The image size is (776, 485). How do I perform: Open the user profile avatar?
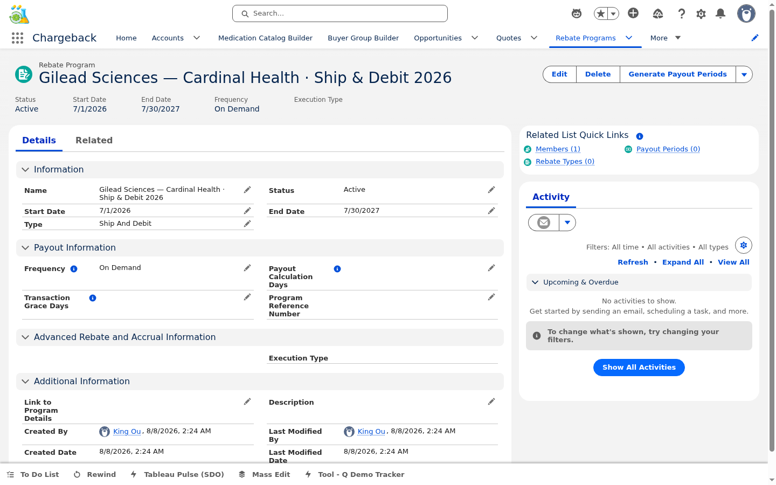(746, 13)
